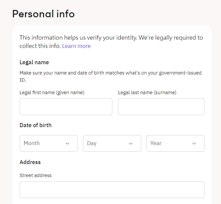221x204 pixels.
Task: Click the government-issued ID helper text
Action: tap(110, 73)
